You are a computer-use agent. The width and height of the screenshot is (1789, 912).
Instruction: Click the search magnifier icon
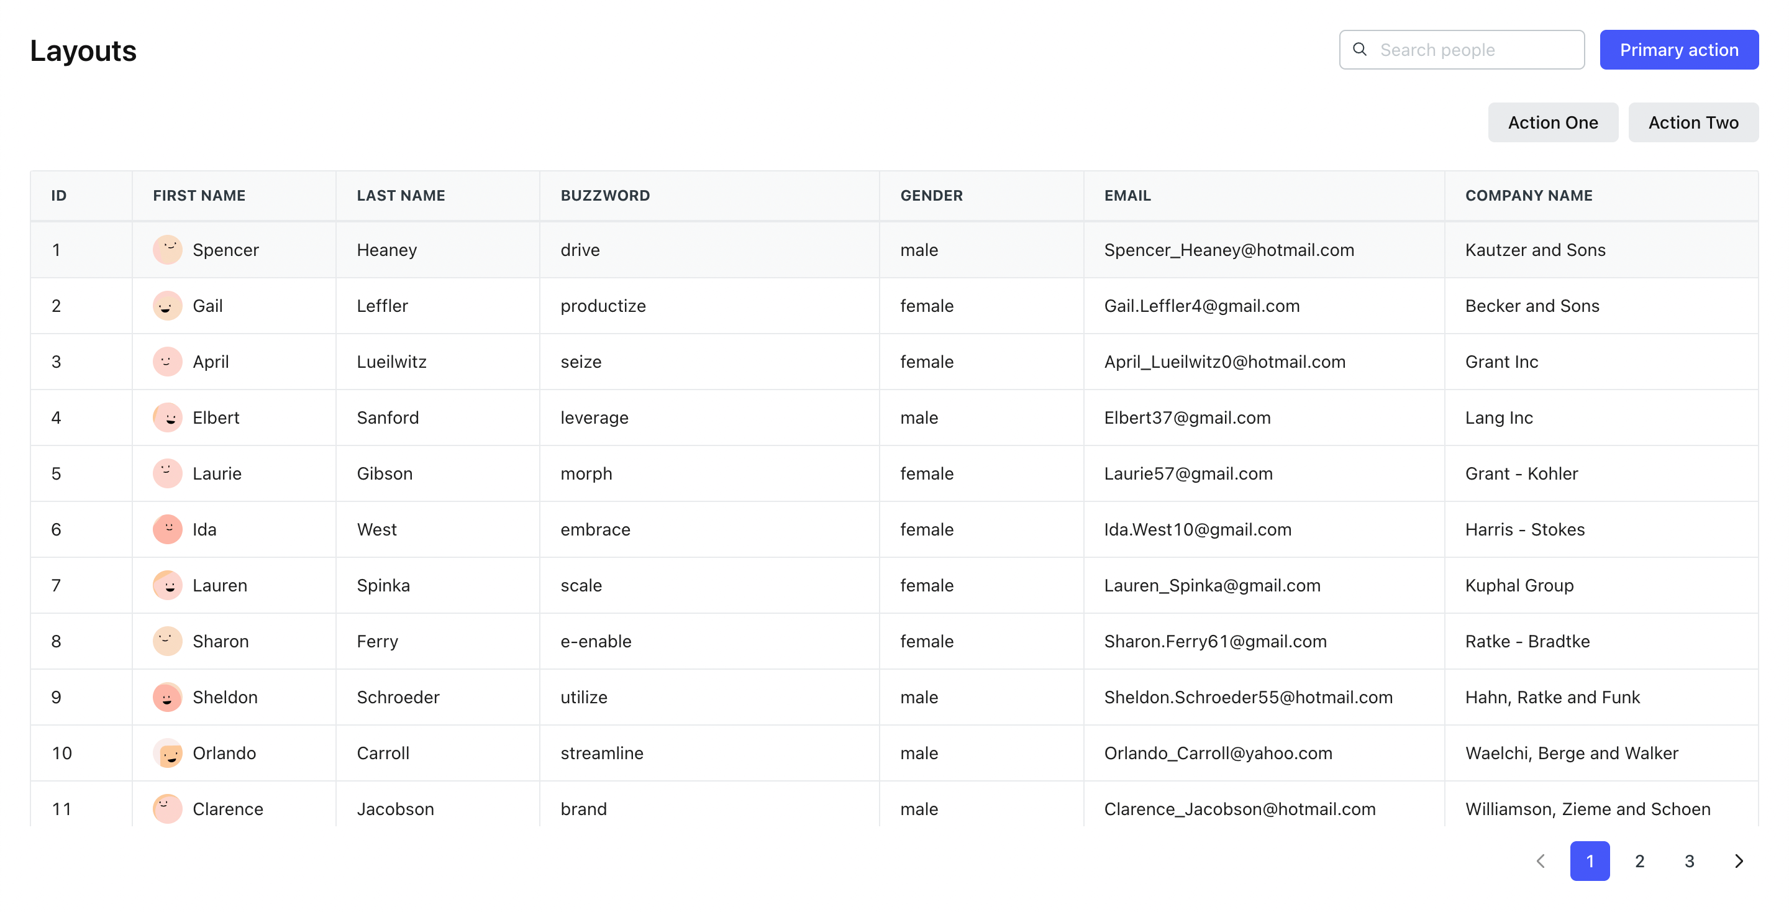pos(1360,48)
